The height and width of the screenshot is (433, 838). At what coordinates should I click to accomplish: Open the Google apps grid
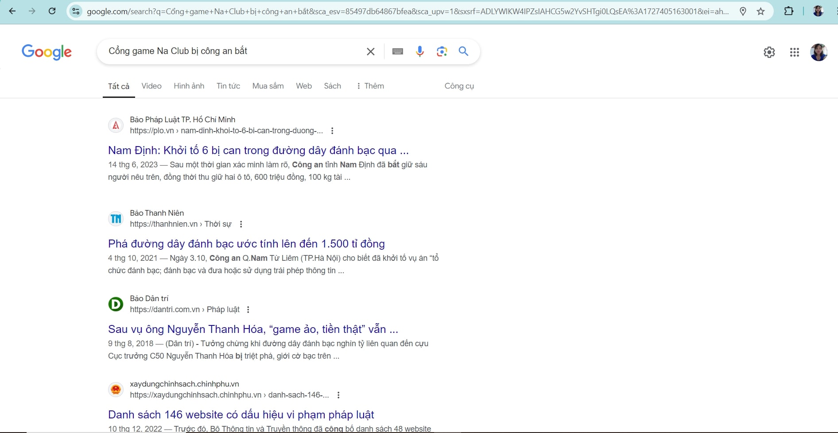pos(795,52)
